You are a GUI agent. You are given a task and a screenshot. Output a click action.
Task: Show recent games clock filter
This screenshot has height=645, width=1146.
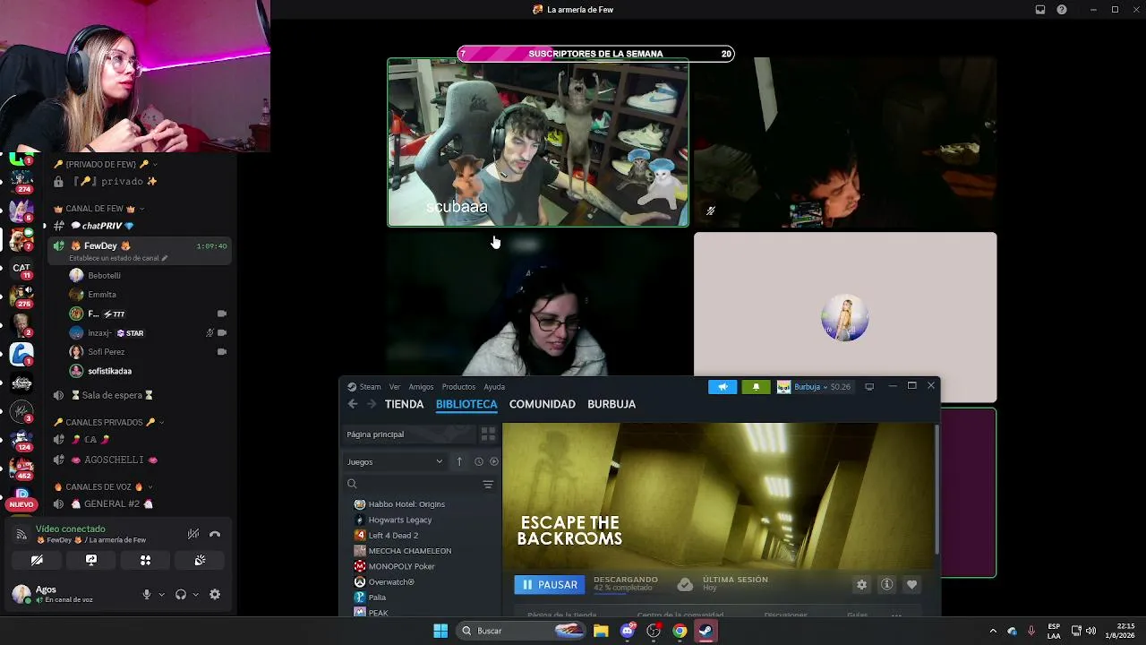pos(478,462)
